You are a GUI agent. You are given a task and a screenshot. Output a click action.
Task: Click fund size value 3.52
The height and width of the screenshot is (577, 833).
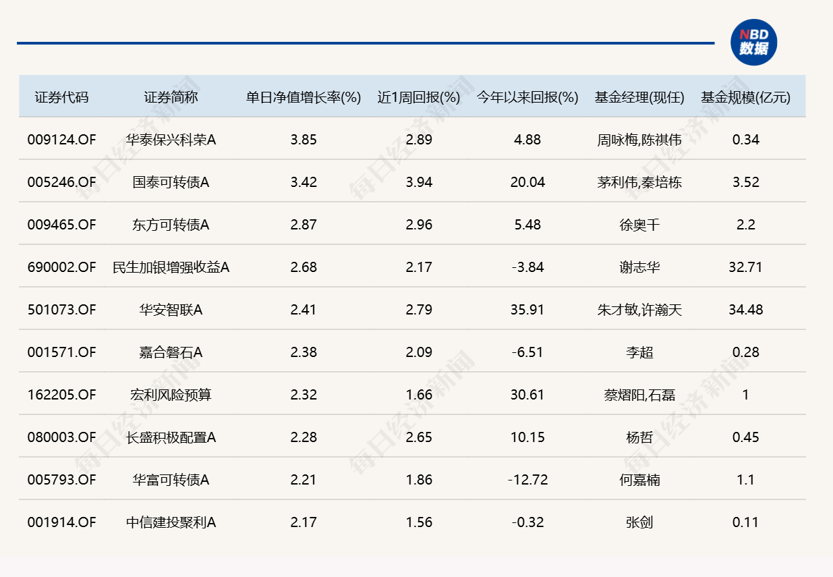pyautogui.click(x=745, y=182)
